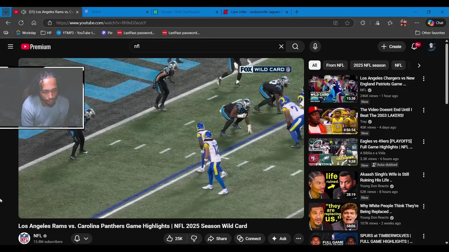The image size is (449, 252).
Task: Open options for Akaash Singh video
Action: pos(423,175)
